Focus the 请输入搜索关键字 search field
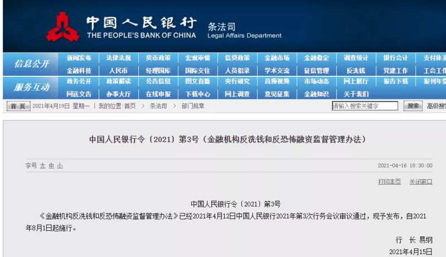The image size is (446, 257). pos(365,106)
